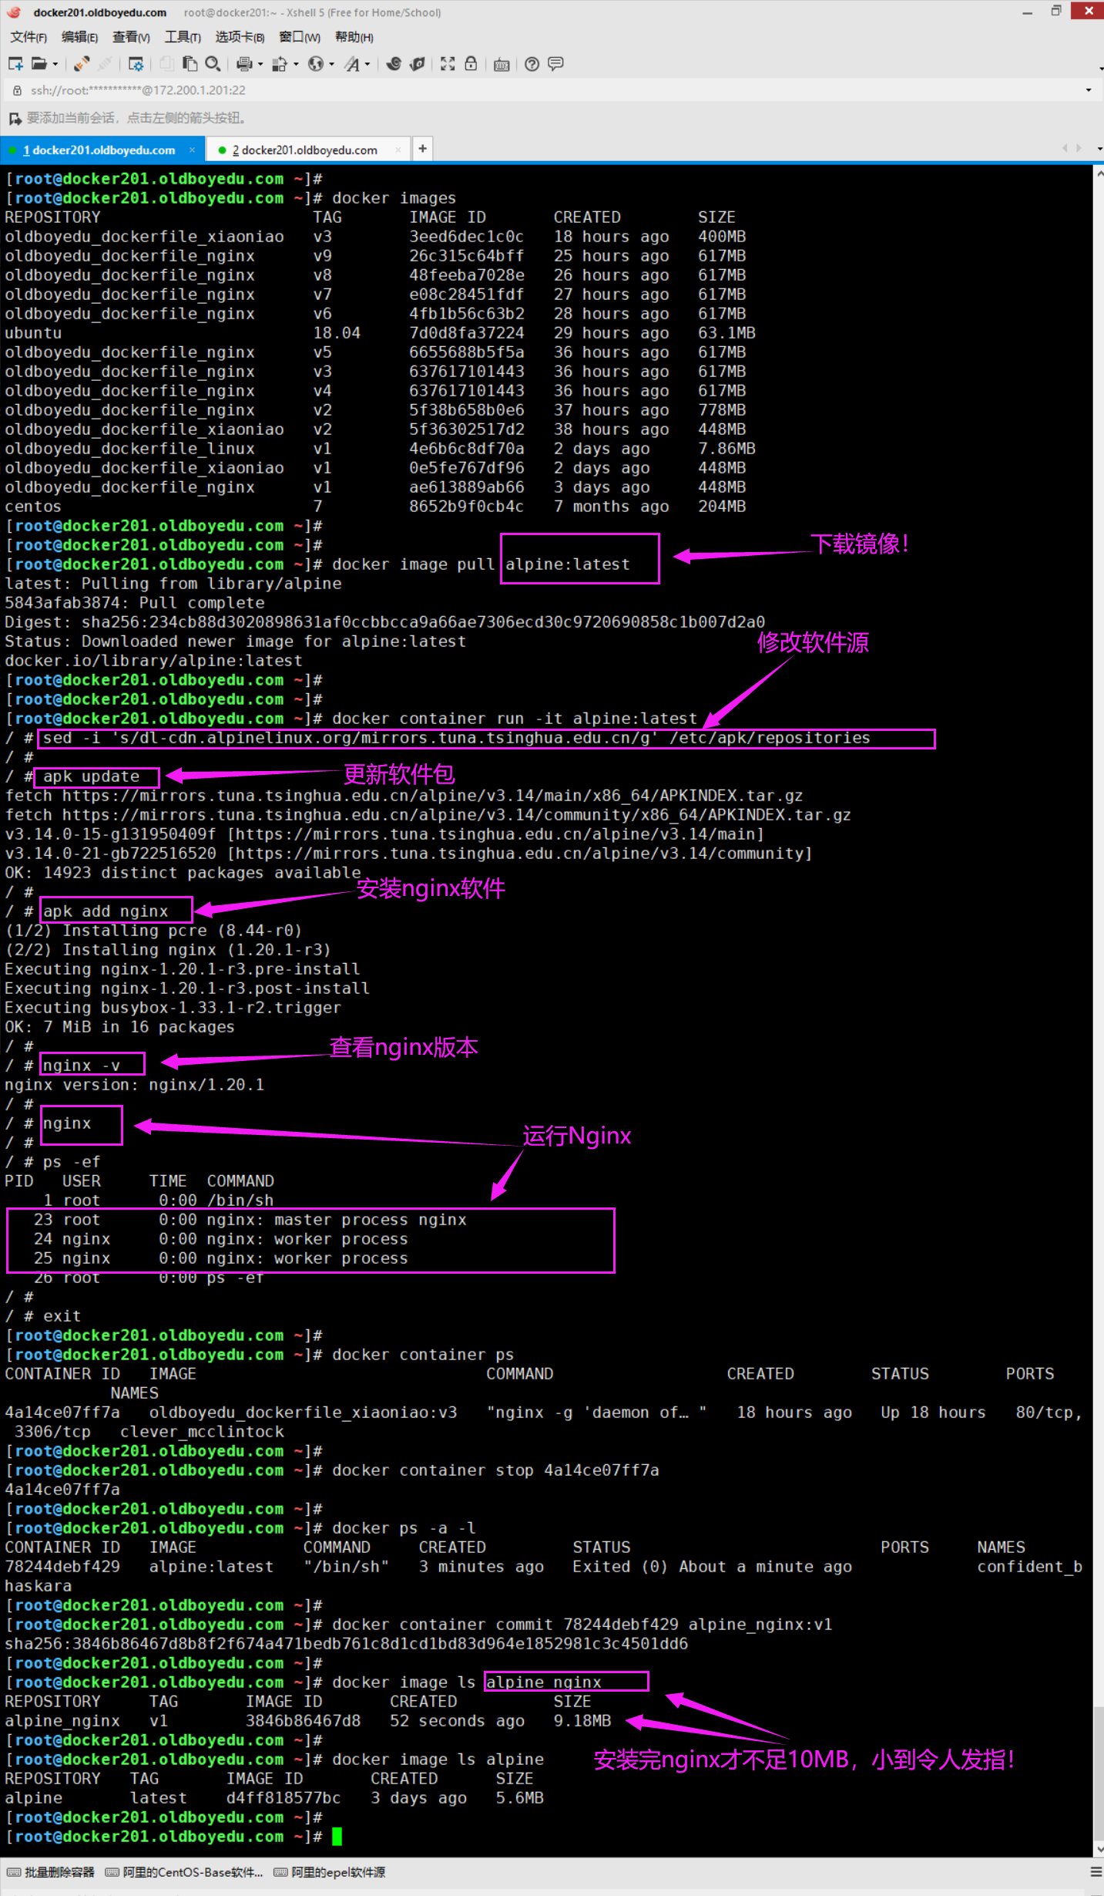Image resolution: width=1104 pixels, height=1896 pixels.
Task: Click the tab list dropdown arrow at right
Action: pyautogui.click(x=1099, y=149)
